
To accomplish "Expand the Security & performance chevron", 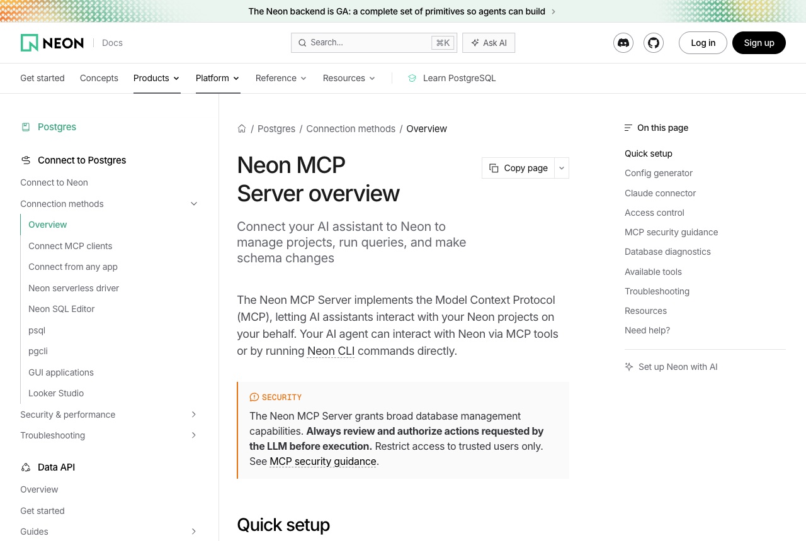I will click(194, 415).
